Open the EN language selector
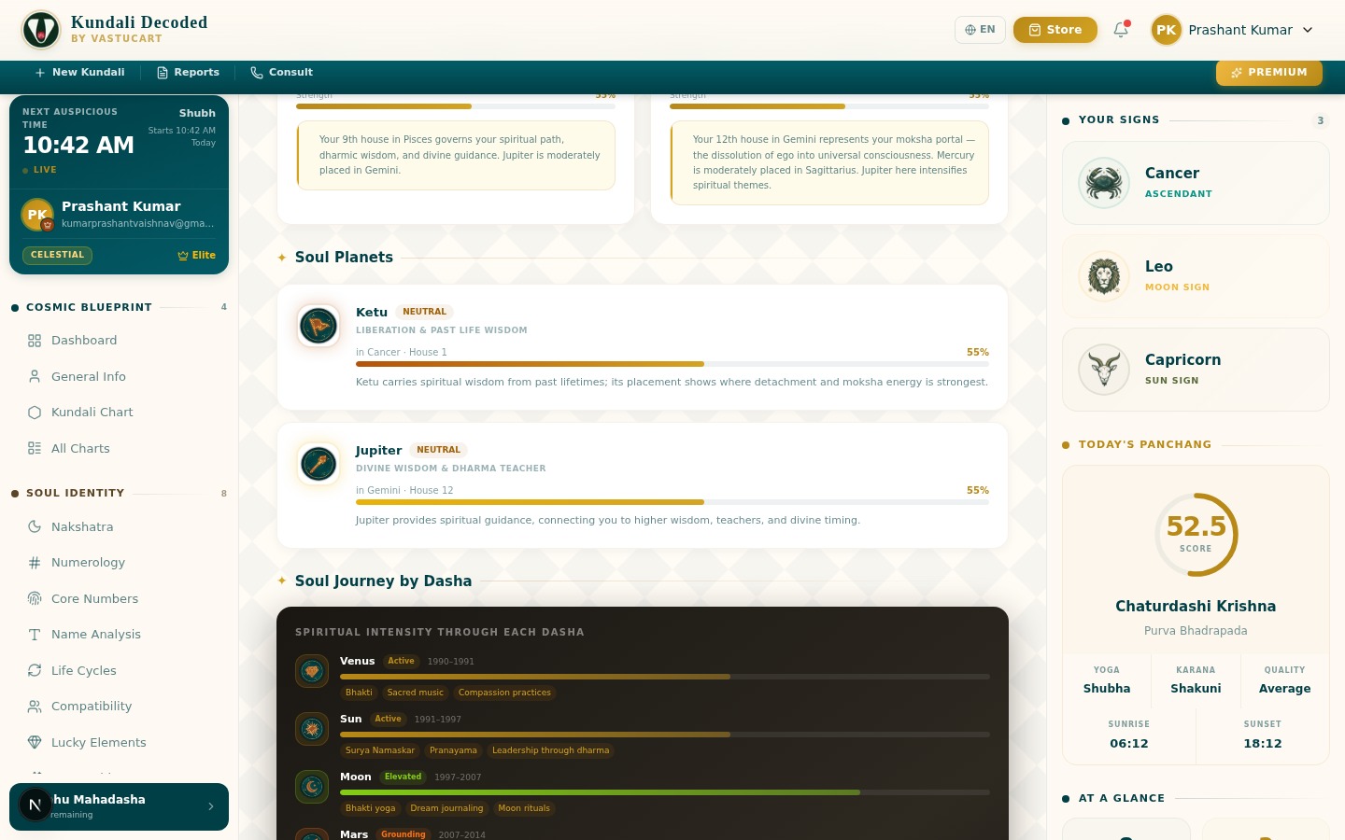The image size is (1345, 840). coord(980,30)
